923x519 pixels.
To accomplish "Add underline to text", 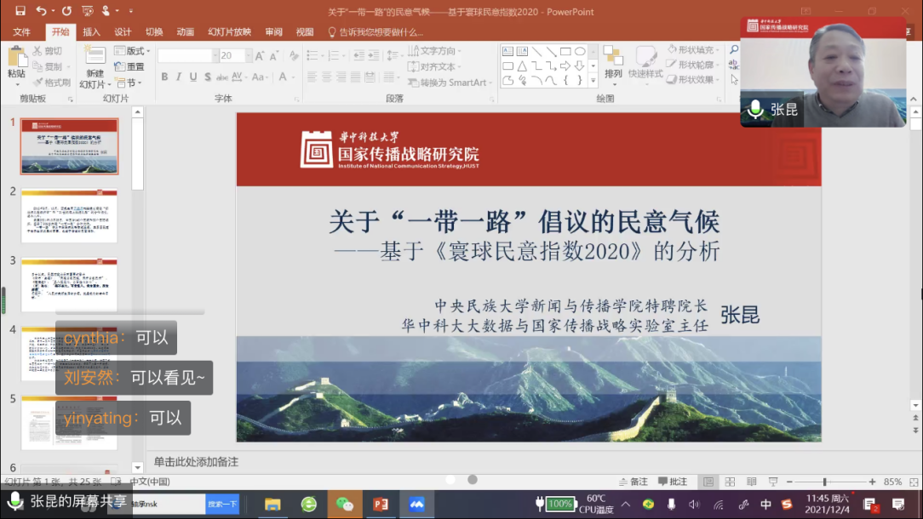I will coord(192,77).
